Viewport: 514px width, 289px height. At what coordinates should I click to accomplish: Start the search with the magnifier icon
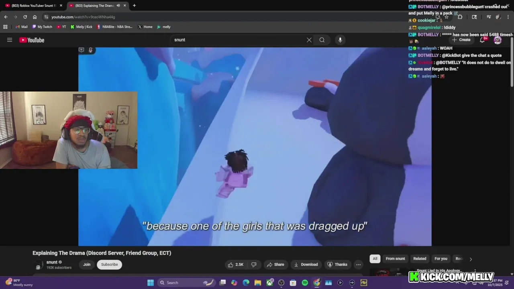coord(322,40)
